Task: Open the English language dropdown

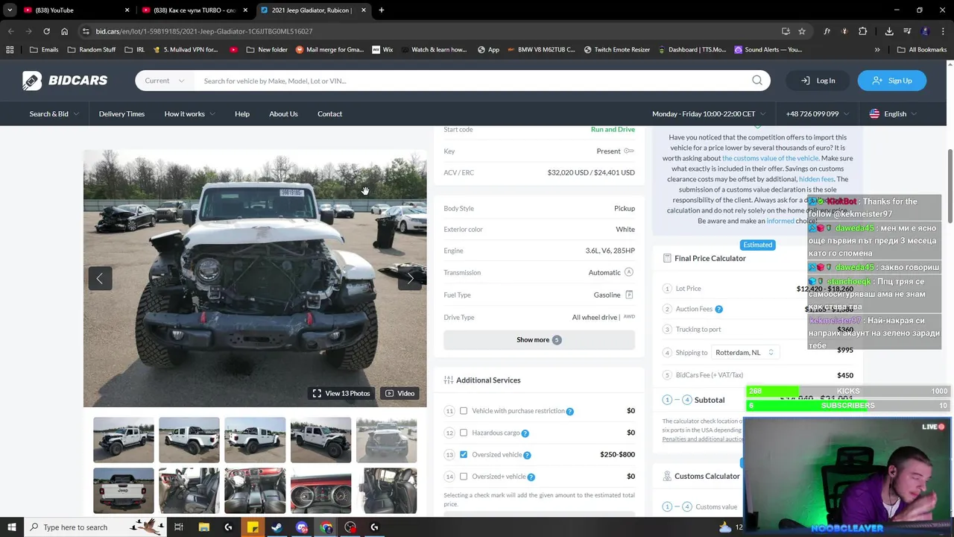Action: (x=893, y=114)
